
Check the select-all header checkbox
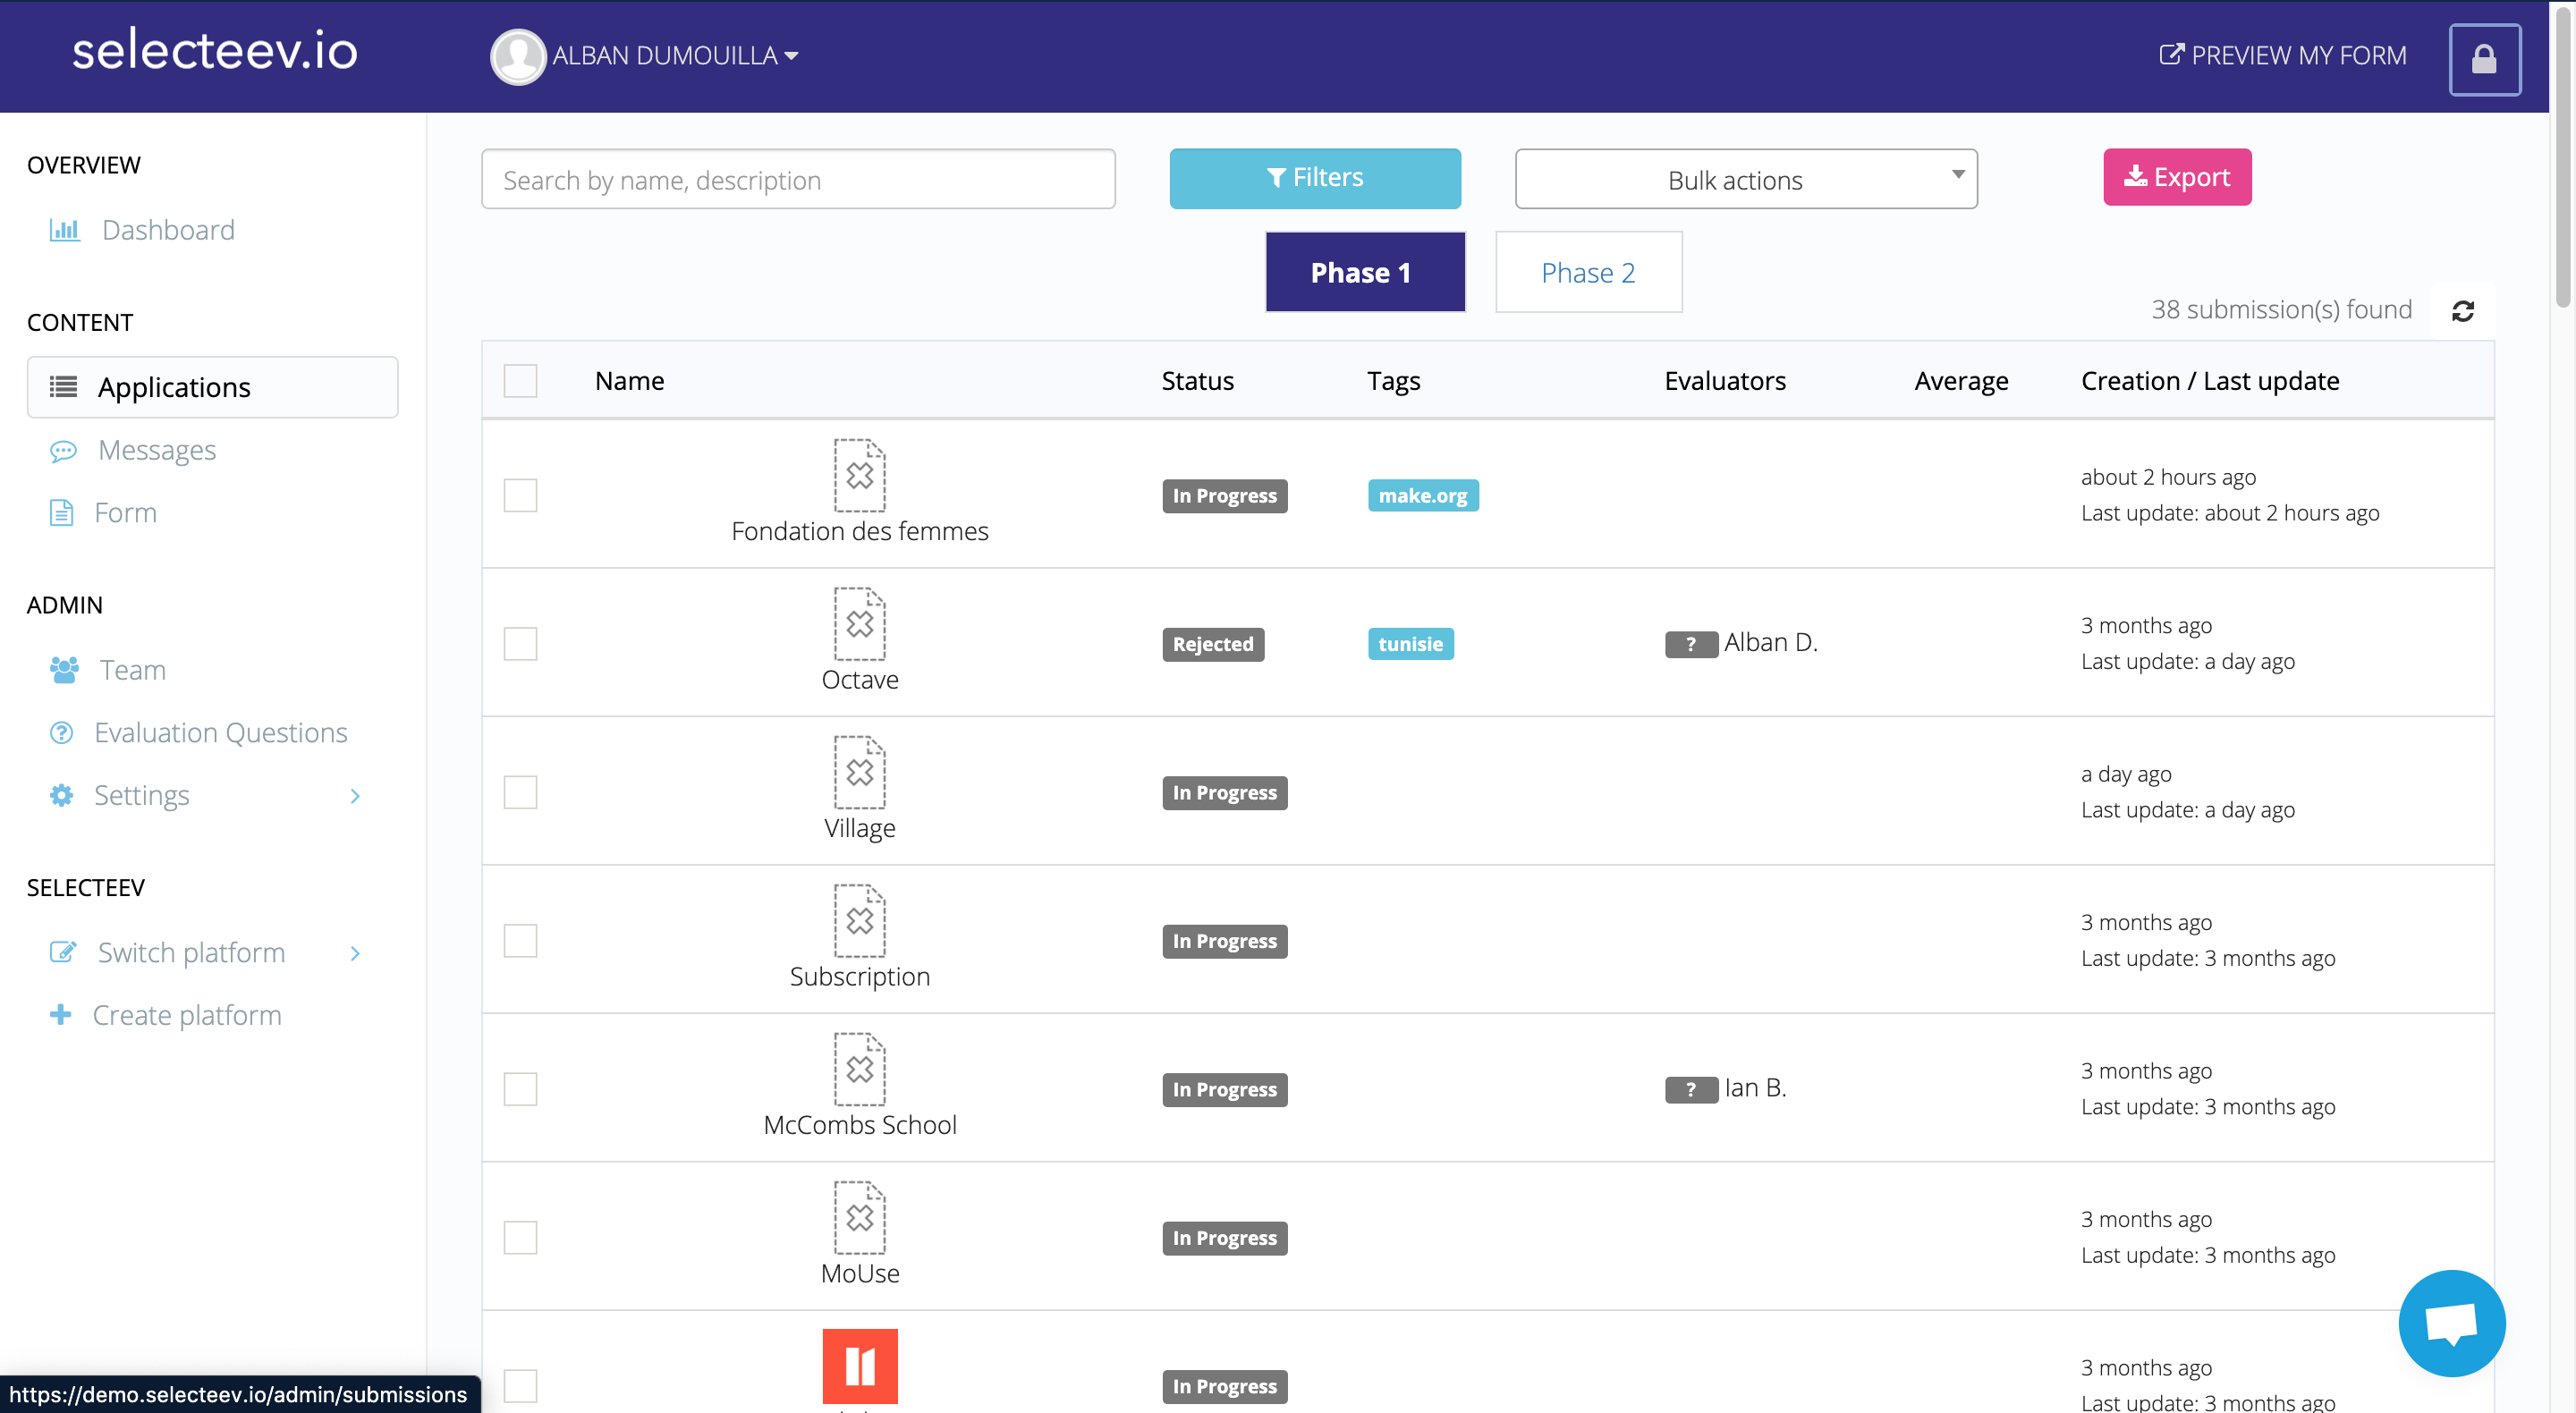(520, 381)
